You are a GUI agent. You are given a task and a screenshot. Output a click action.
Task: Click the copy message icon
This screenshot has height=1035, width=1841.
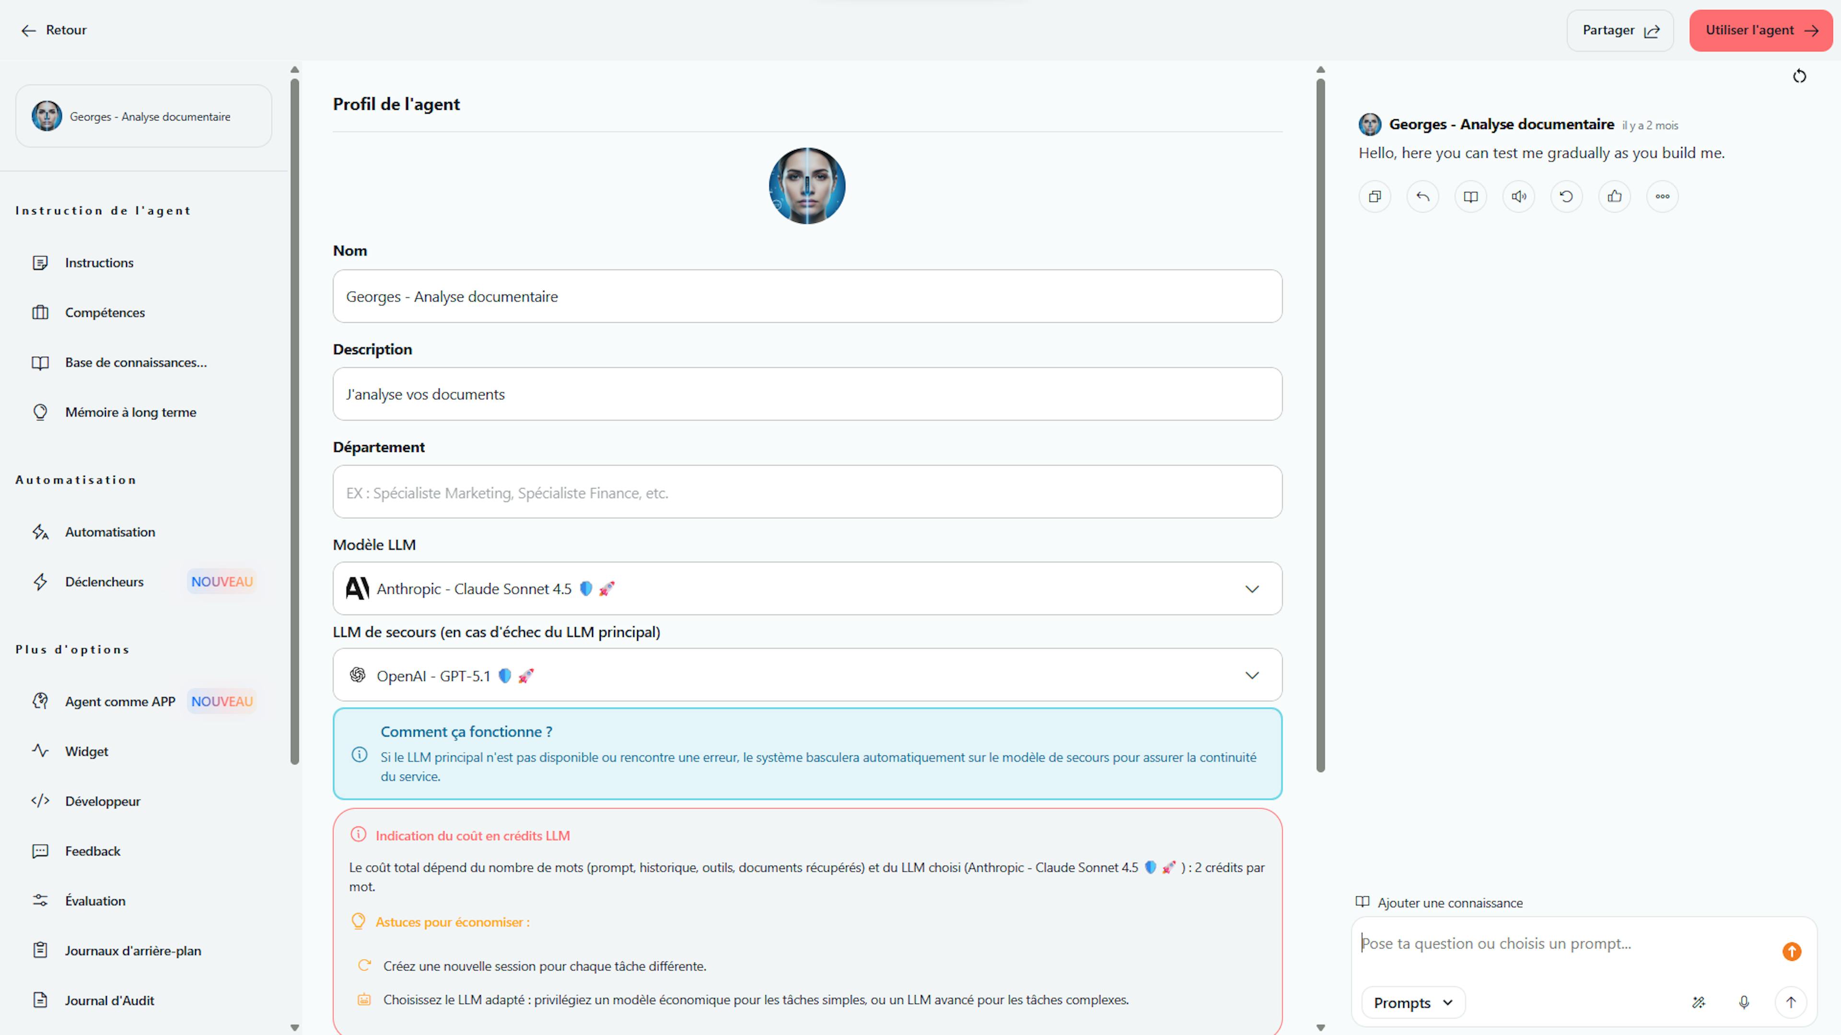tap(1375, 196)
